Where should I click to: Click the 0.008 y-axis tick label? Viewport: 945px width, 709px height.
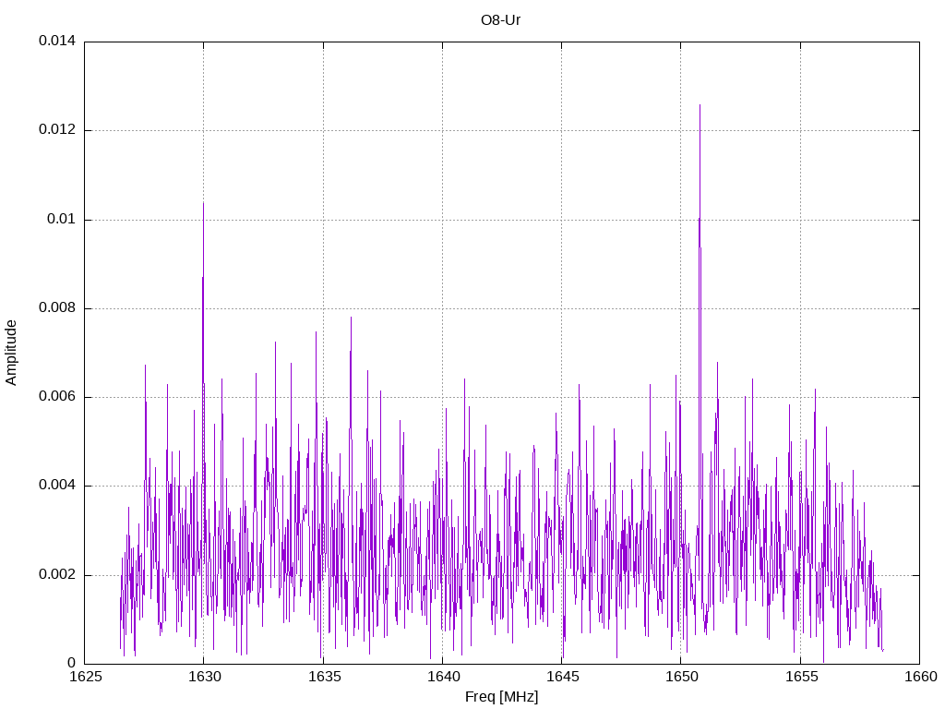coord(56,308)
